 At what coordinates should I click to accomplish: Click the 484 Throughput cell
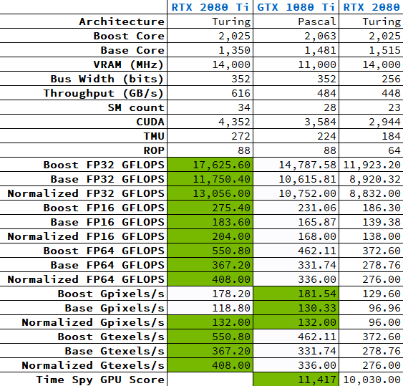(x=296, y=93)
